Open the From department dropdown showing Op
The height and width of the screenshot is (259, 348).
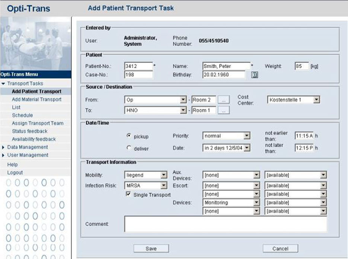click(x=155, y=100)
